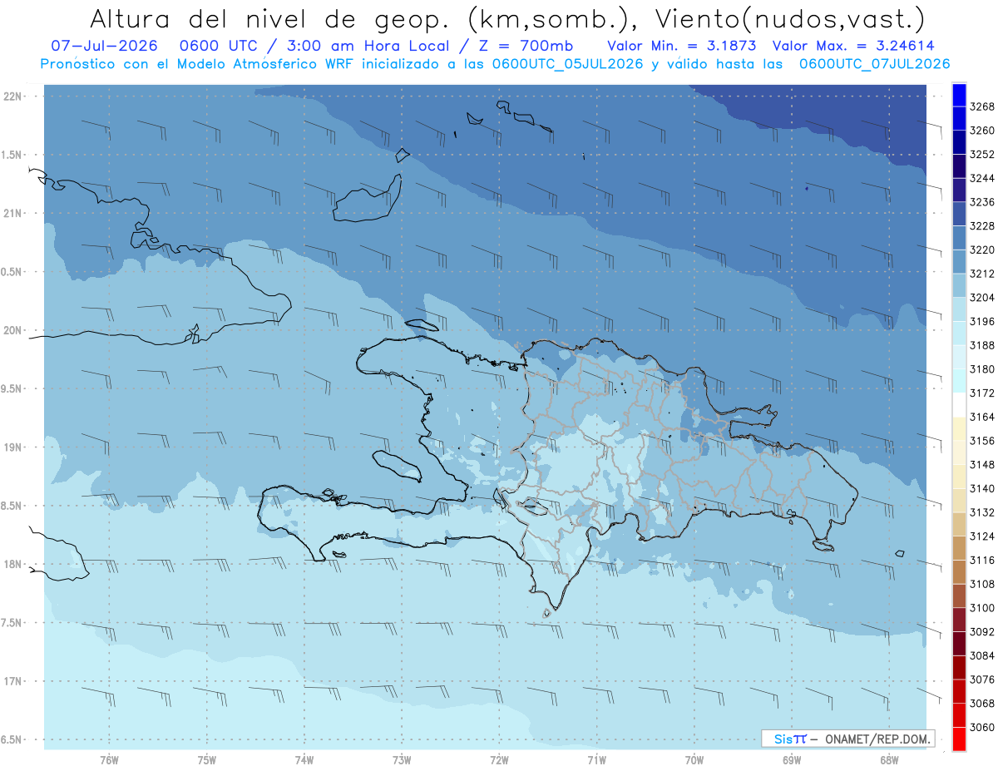The image size is (998, 771).
Task: Click the legend value 3204
Action: tap(981, 298)
